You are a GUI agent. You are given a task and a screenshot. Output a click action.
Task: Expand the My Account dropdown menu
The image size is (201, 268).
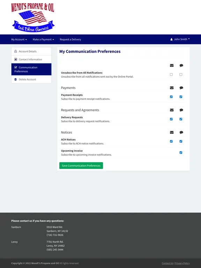click(19, 39)
